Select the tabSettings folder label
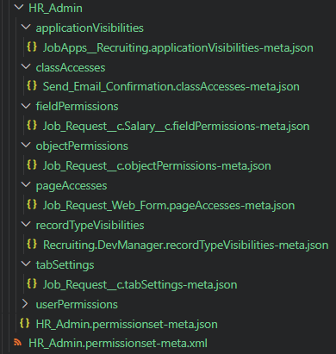 65,265
